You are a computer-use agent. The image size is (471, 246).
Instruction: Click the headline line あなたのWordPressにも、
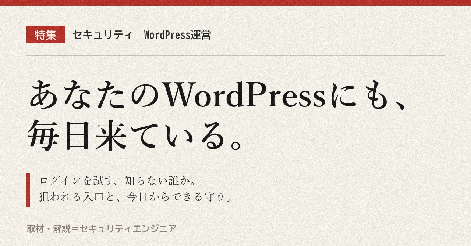(x=218, y=94)
